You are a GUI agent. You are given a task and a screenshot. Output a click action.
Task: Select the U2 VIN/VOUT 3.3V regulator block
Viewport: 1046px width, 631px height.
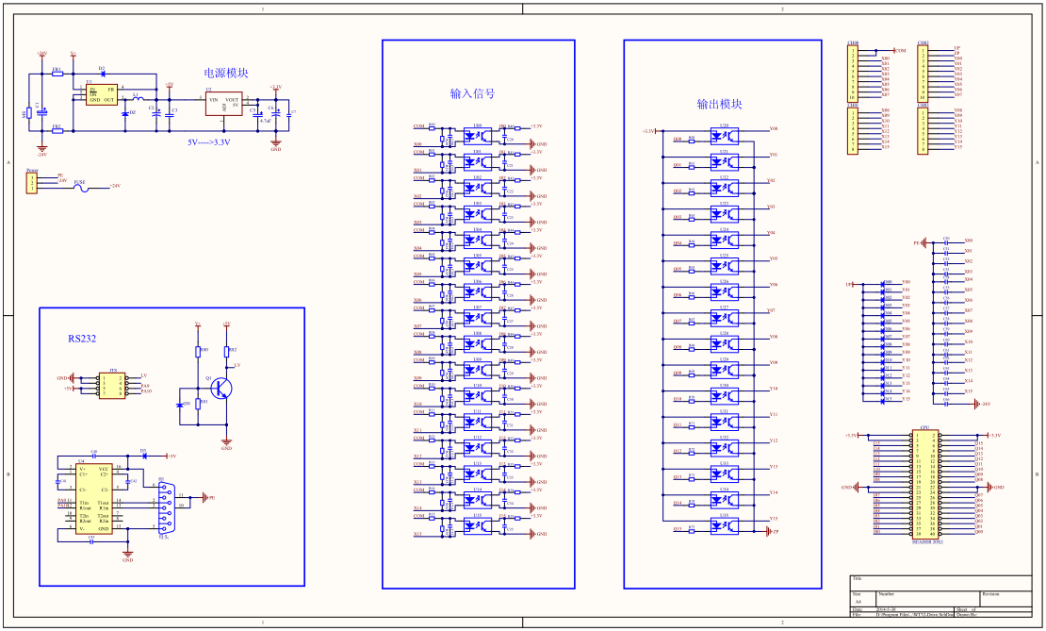[x=225, y=102]
